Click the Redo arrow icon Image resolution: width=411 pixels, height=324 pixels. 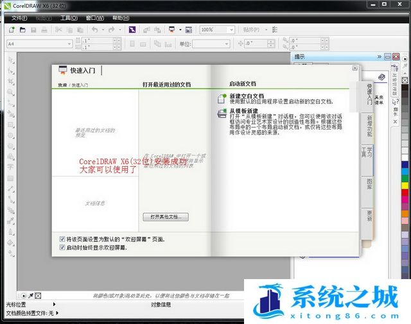[111, 30]
